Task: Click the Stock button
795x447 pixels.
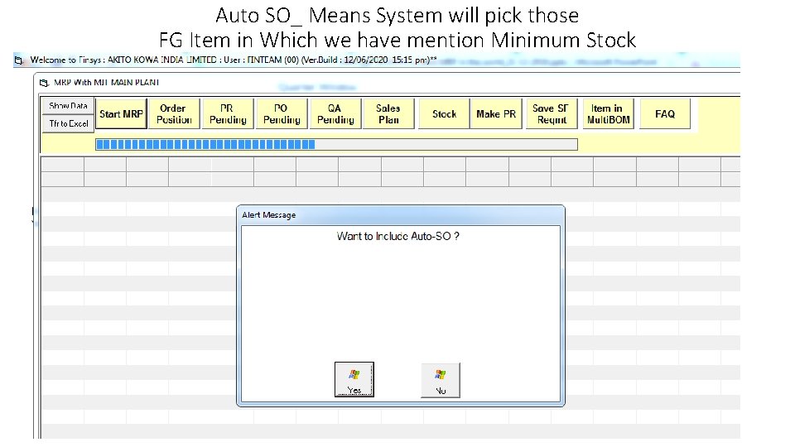Action: pyautogui.click(x=444, y=114)
